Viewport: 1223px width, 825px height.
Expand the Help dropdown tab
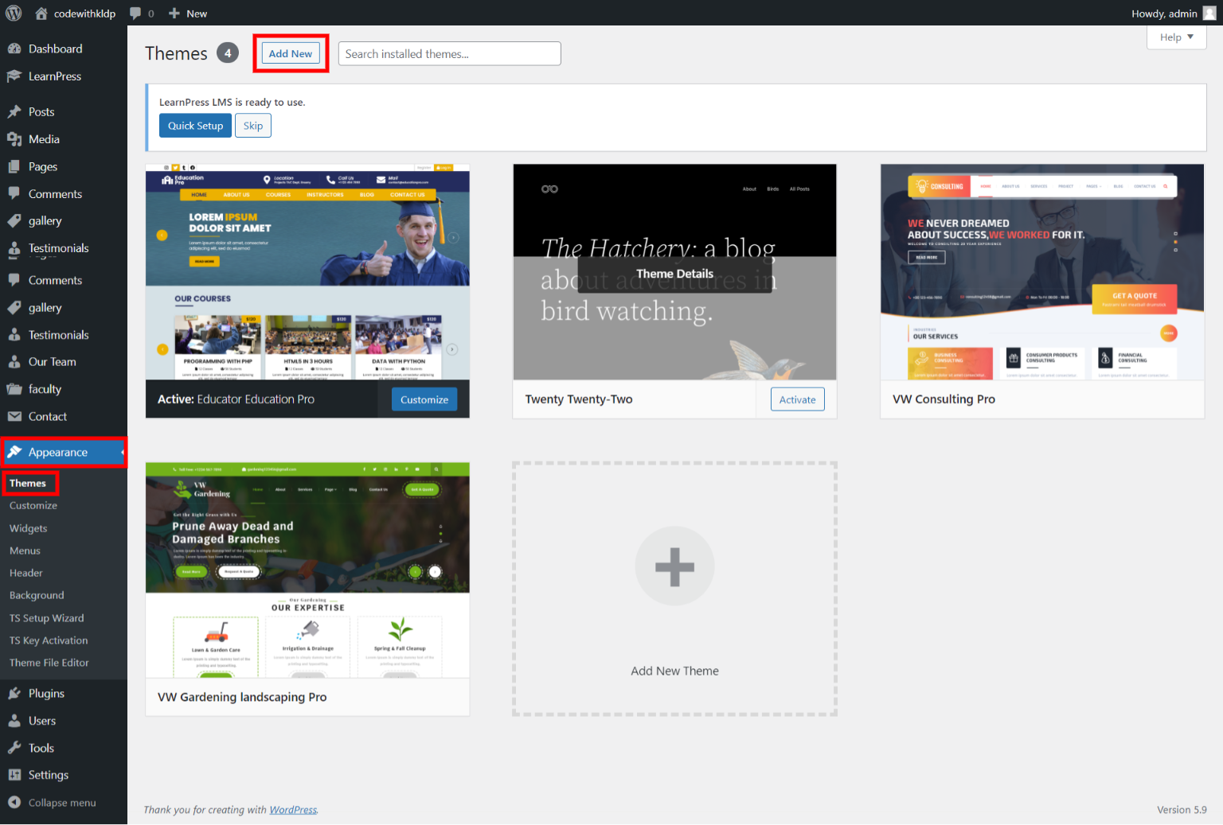click(x=1176, y=37)
